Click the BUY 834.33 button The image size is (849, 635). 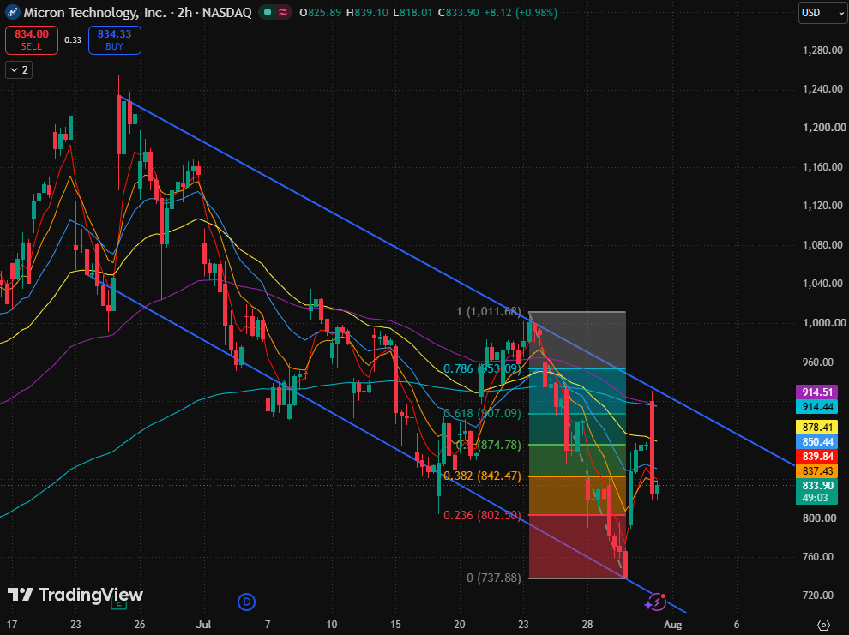pos(115,40)
